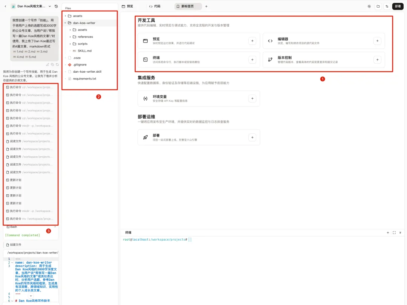Screen dimensions: 407x305
Task: Click the black 部署 button
Action: [x=398, y=6]
